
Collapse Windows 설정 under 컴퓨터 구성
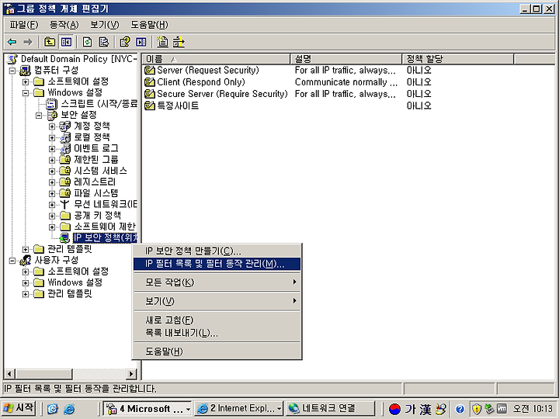click(x=26, y=93)
